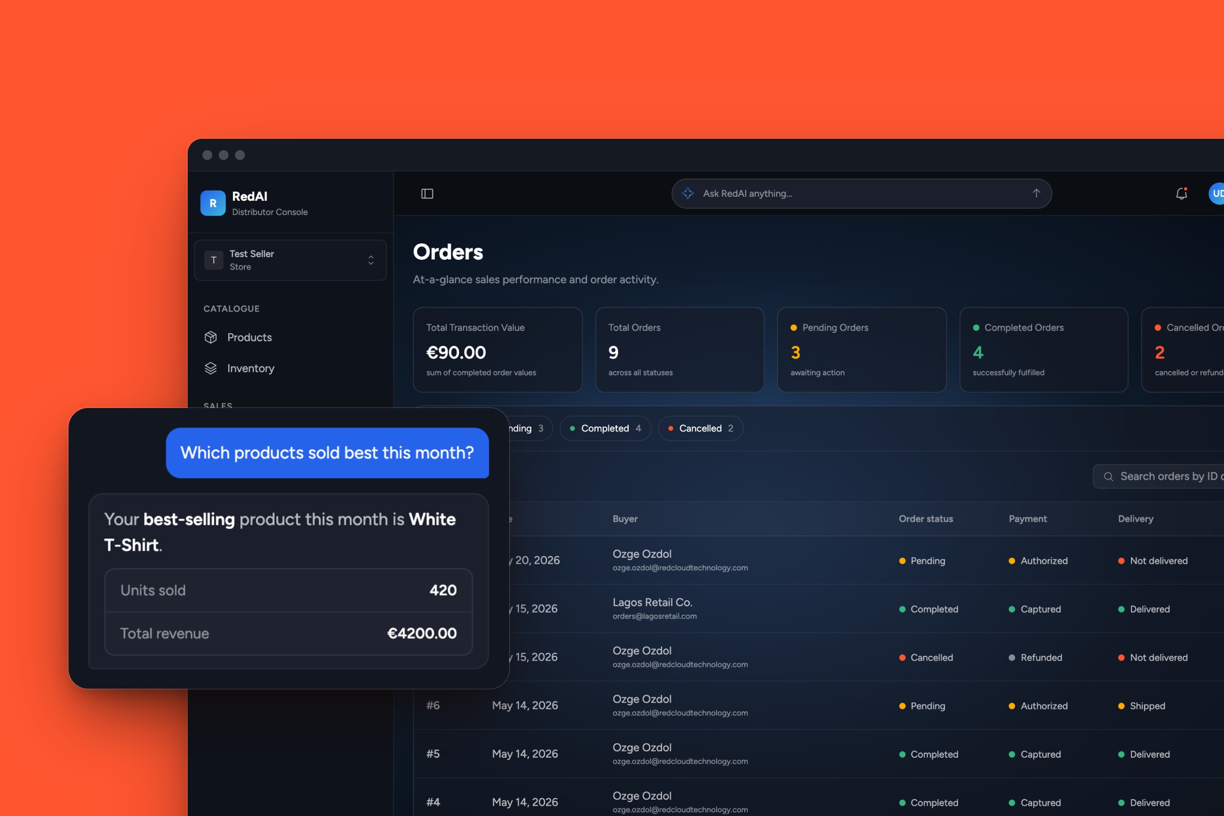Sort by Buyer column header
The image size is (1224, 816).
tap(625, 519)
